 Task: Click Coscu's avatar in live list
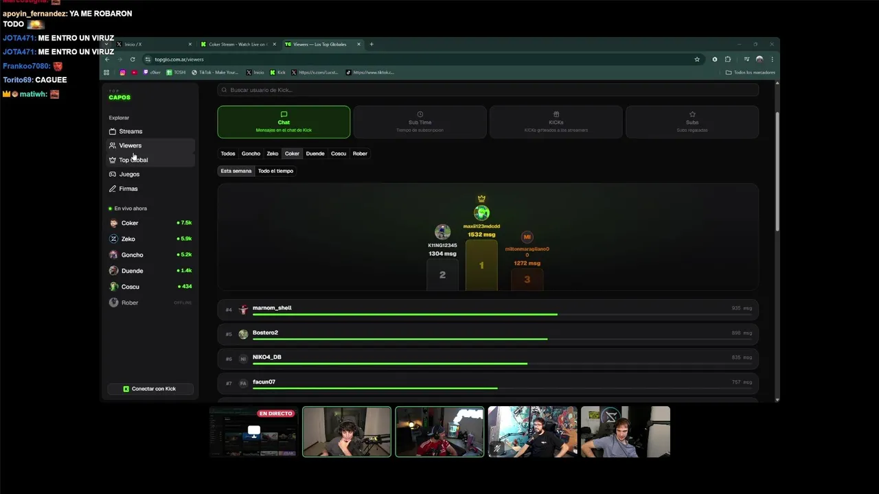[x=114, y=286]
